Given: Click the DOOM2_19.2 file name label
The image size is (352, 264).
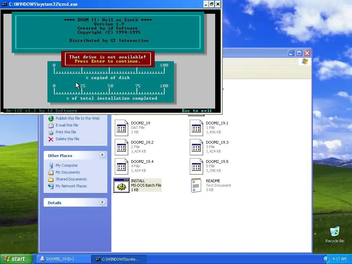Looking at the screenshot, I should tap(142, 142).
